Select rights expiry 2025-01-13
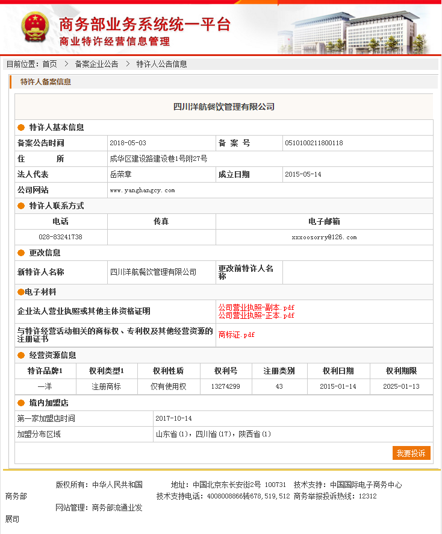 coord(401,386)
